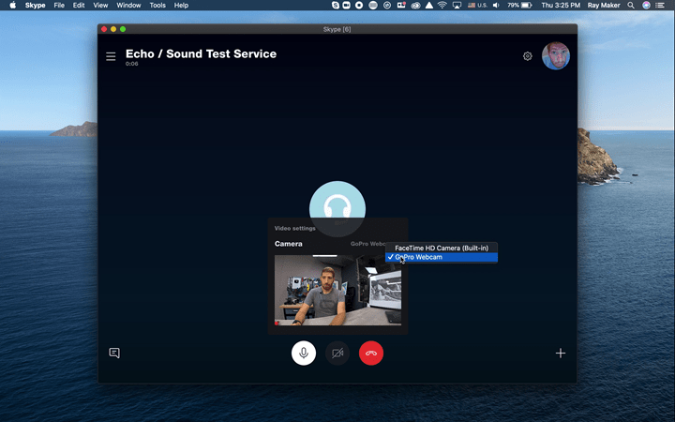Viewport: 675px width, 422px height.
Task: Click the camera preview thumbnail
Action: pyautogui.click(x=337, y=290)
